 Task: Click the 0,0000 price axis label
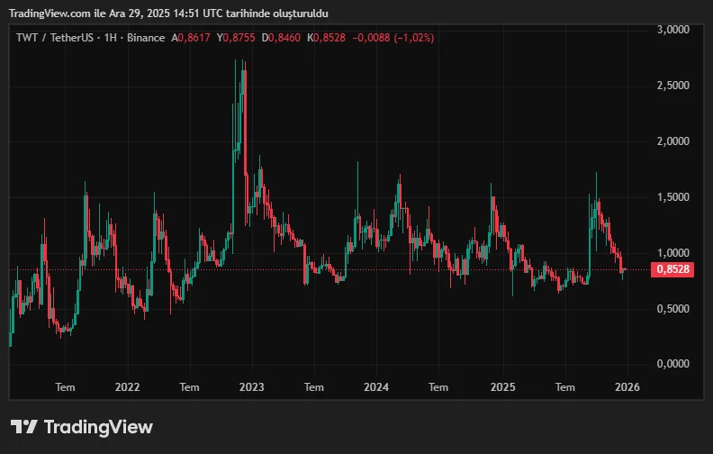(x=672, y=364)
